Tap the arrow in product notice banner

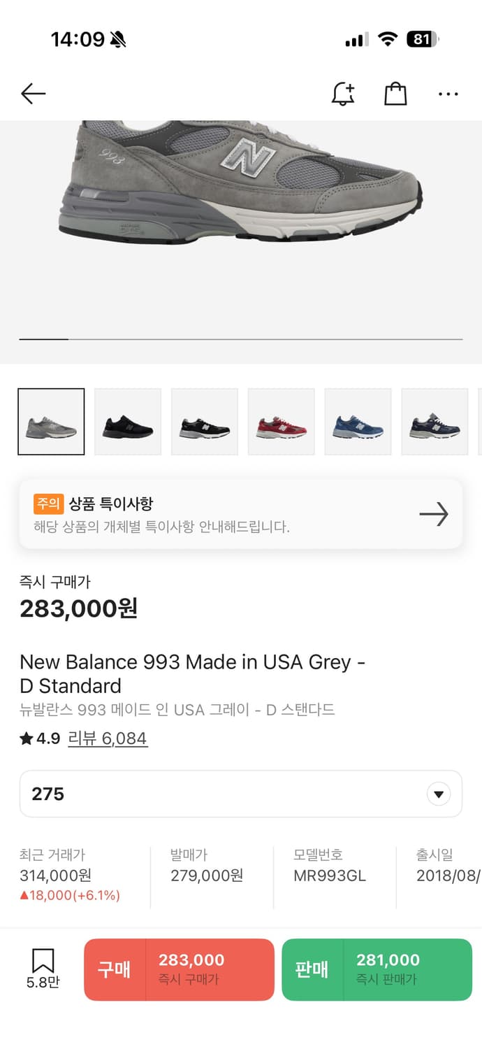pos(433,515)
